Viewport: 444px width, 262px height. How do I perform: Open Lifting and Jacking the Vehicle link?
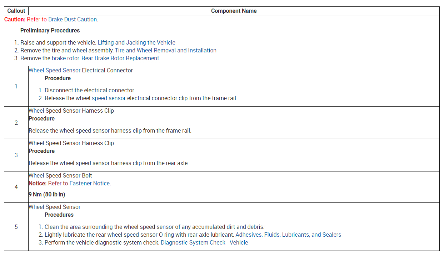136,42
